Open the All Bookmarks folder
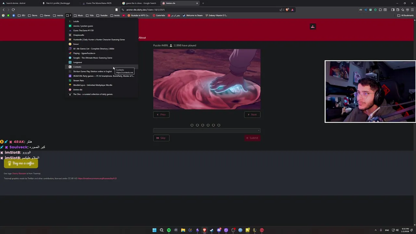416x234 pixels. click(x=405, y=15)
